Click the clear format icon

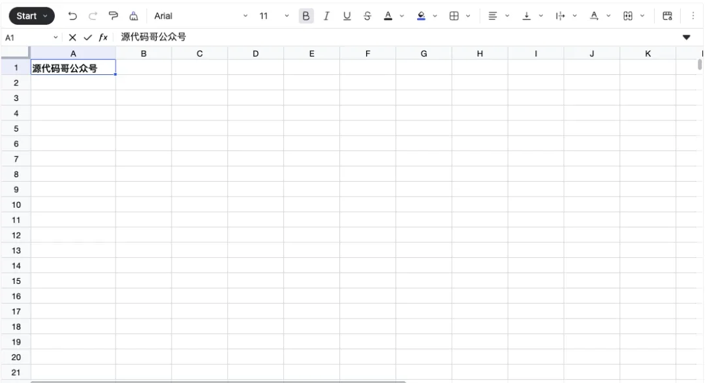134,16
